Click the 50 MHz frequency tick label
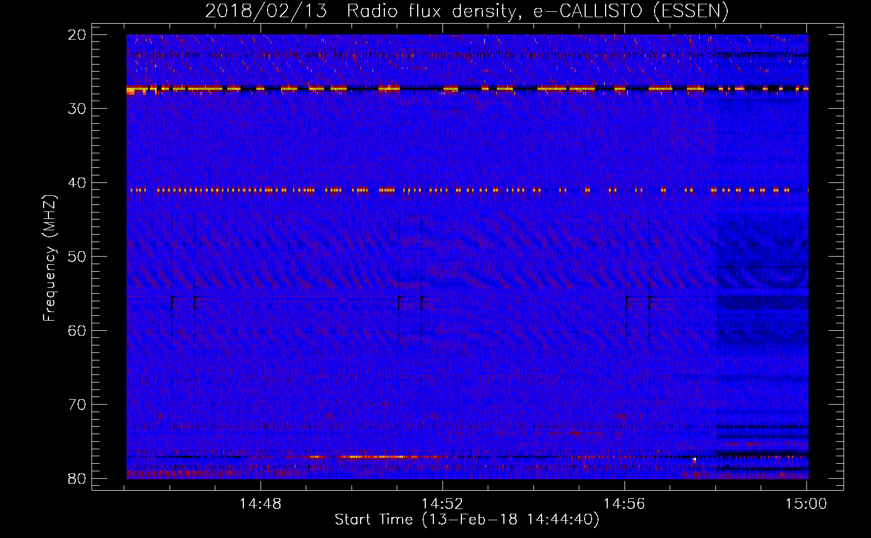This screenshot has height=538, width=871. 78,257
